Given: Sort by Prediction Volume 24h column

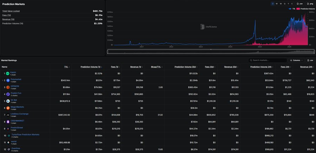Looking at the screenshot, I should click(x=262, y=67).
